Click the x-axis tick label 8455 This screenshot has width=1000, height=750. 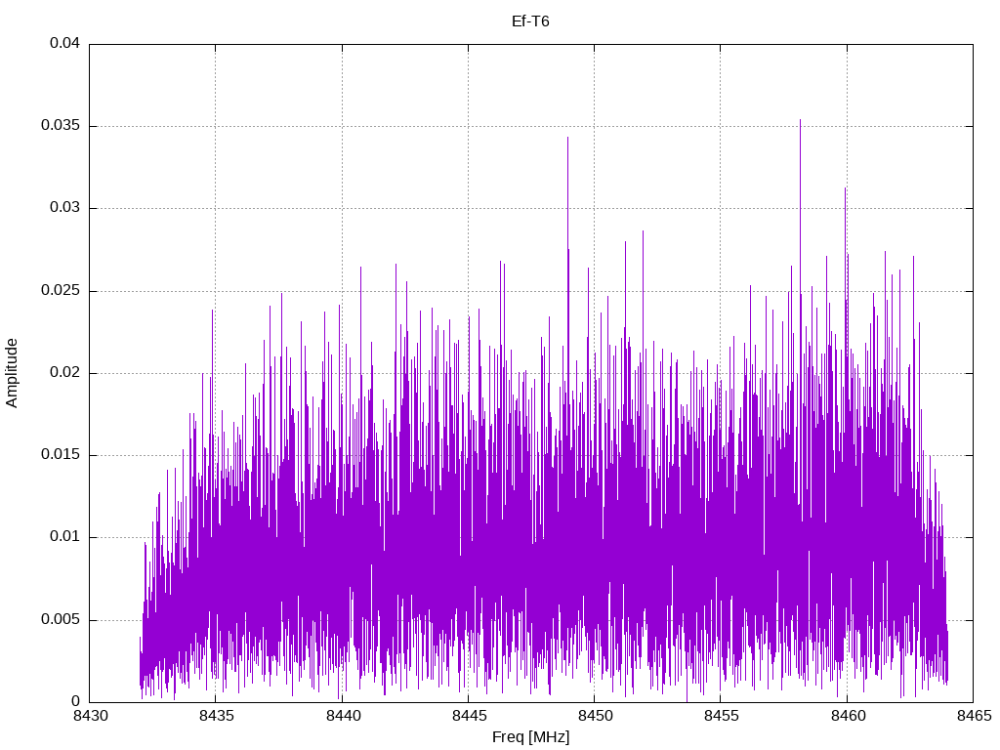722,716
